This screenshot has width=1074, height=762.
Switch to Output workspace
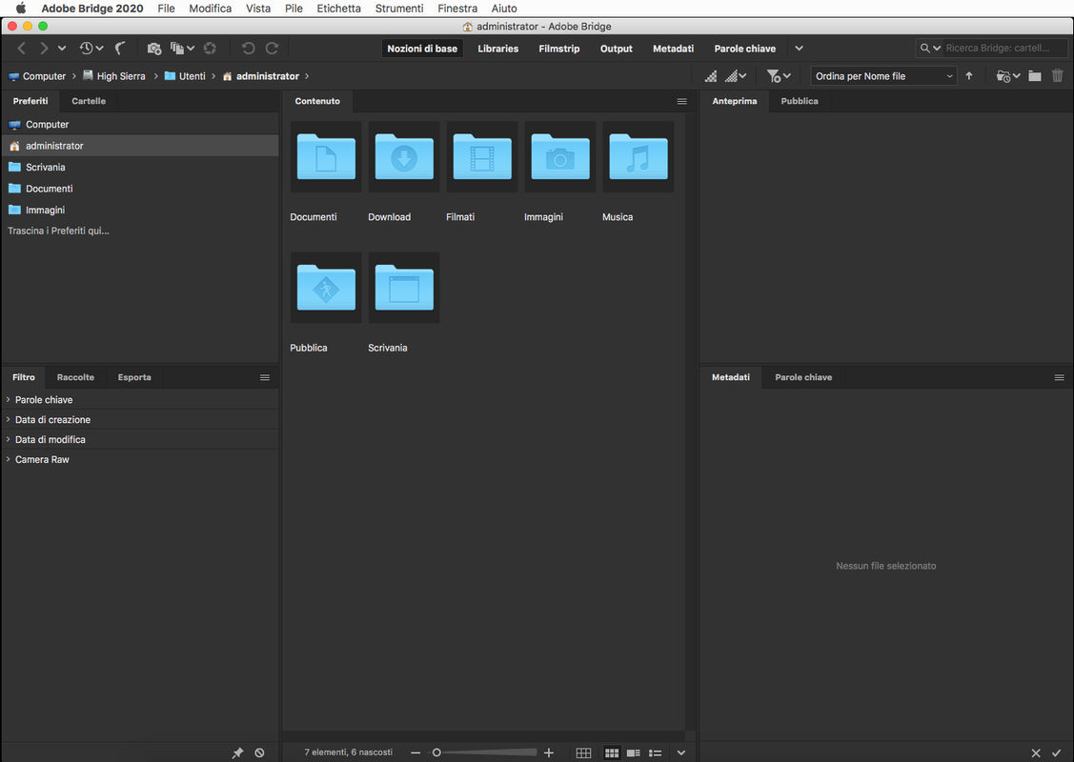click(616, 49)
